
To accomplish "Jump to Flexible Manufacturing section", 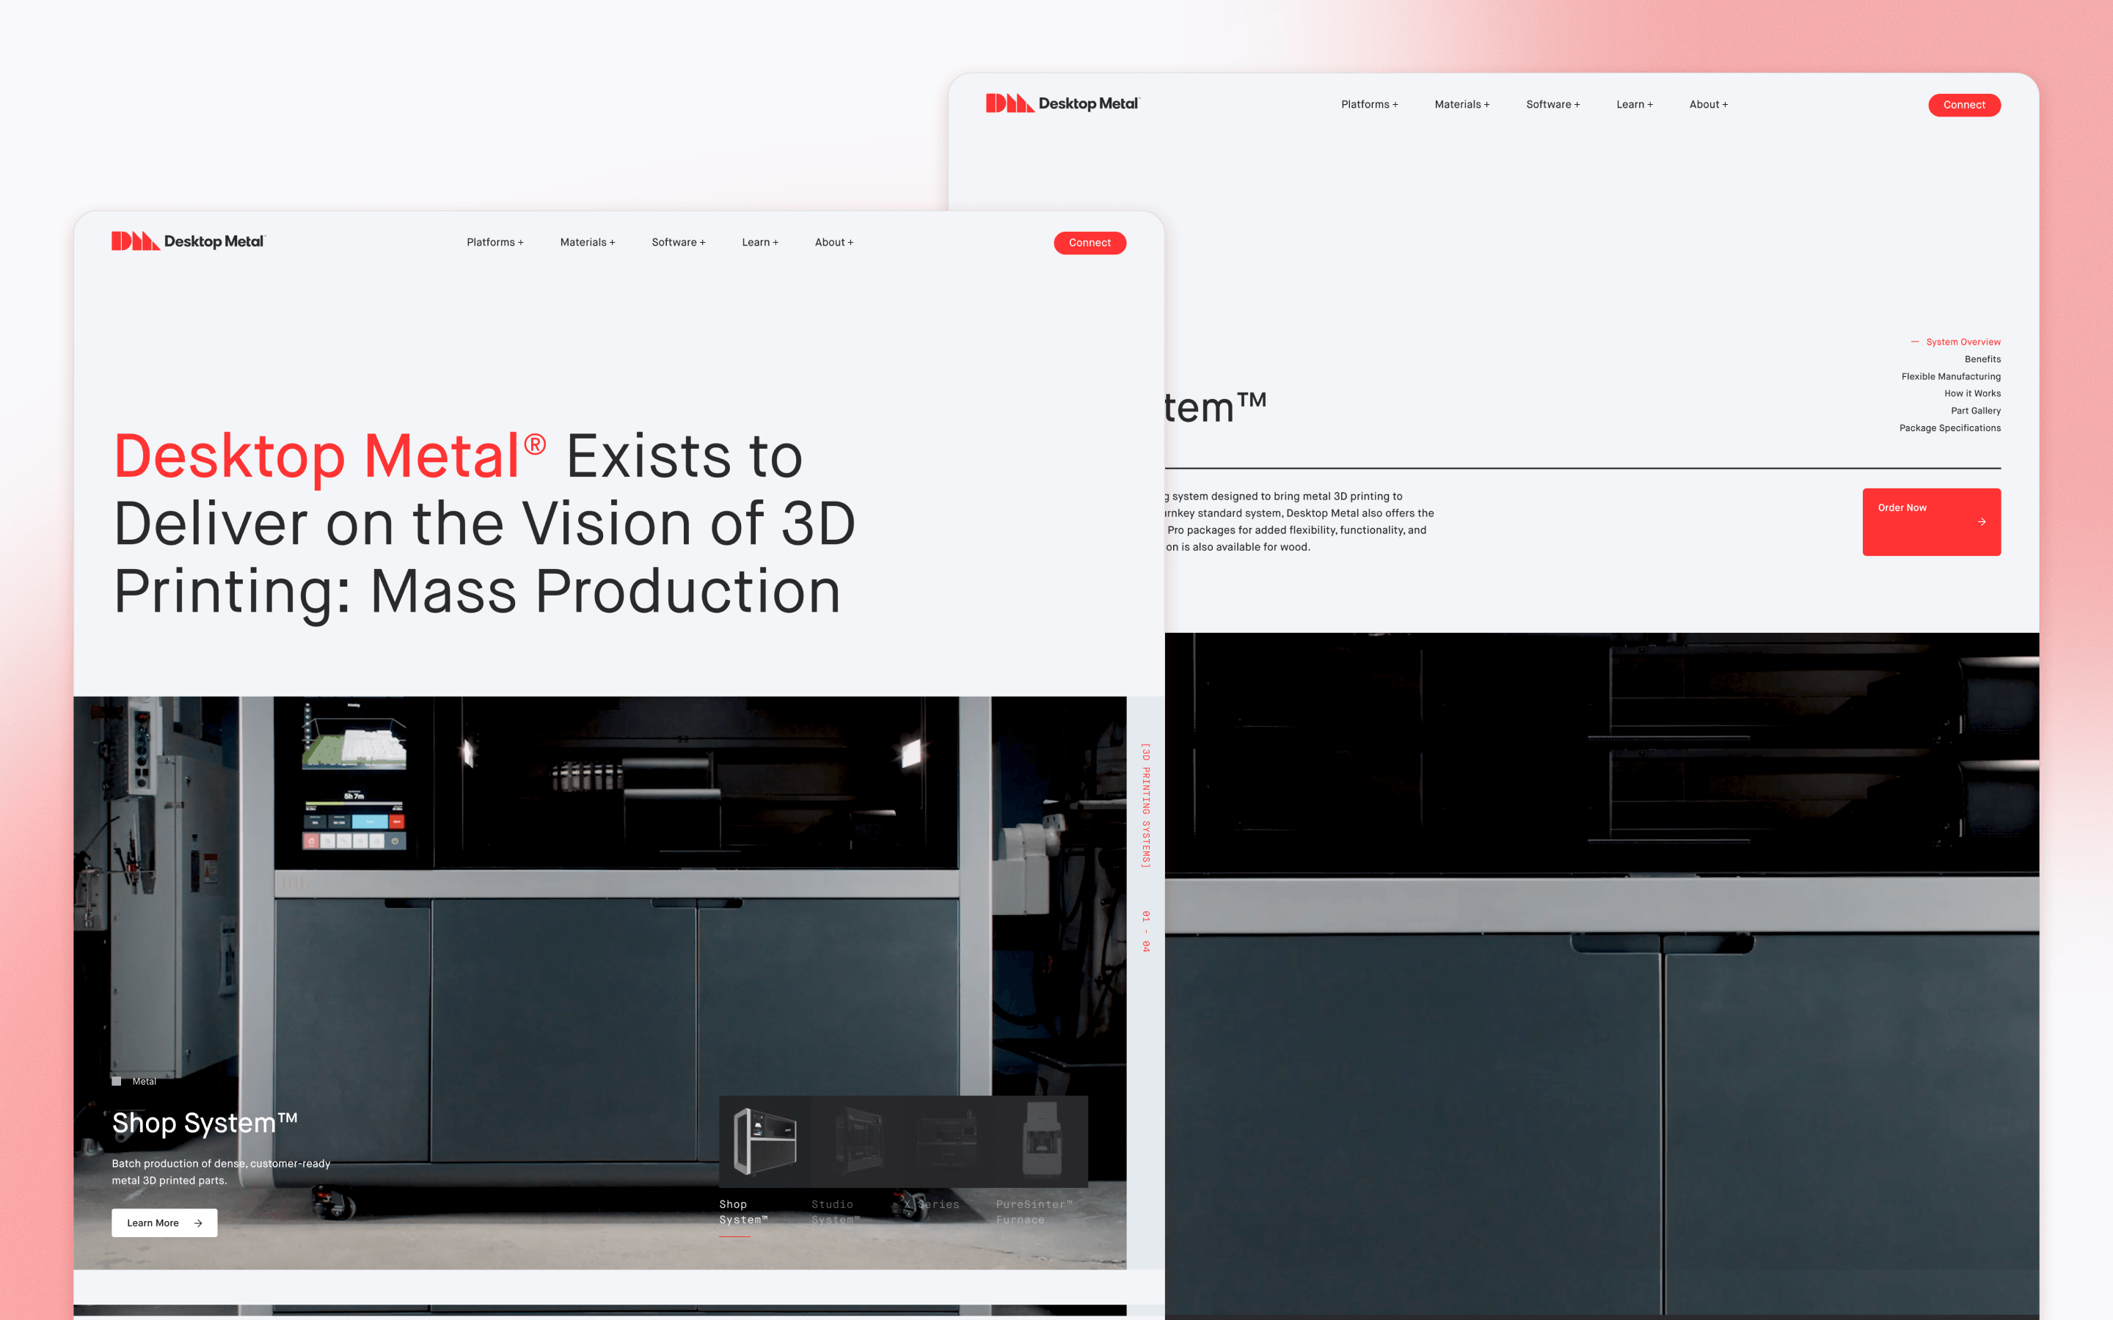I will pos(1951,377).
